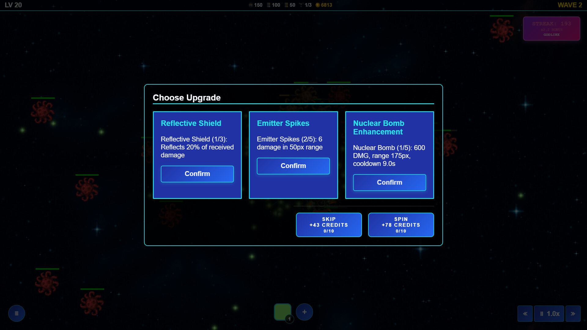
Task: Click the WAVE 2 indicator
Action: pyautogui.click(x=570, y=5)
